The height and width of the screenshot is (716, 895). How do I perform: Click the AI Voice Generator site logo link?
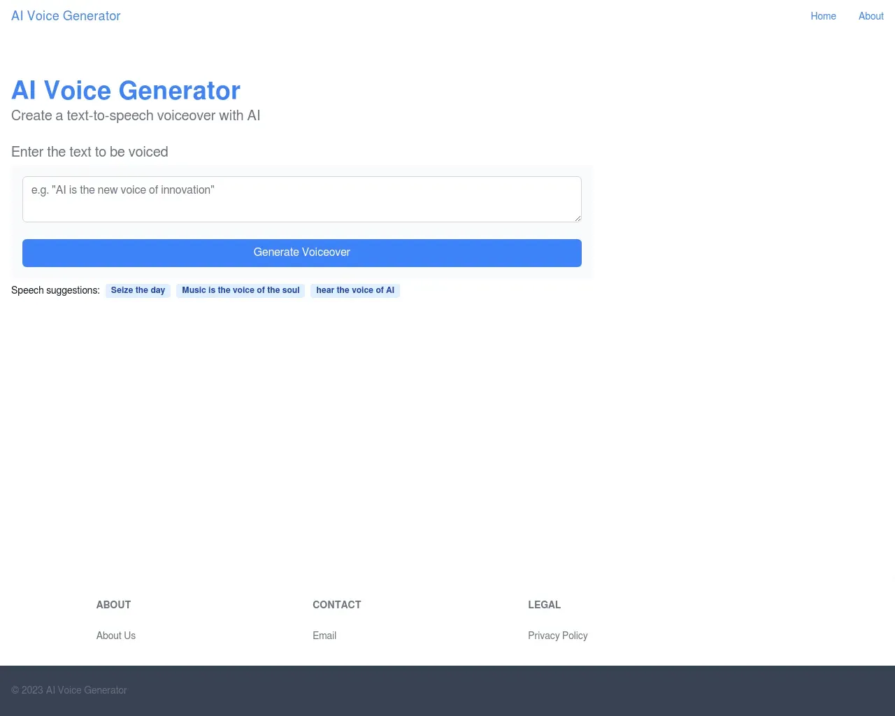[x=66, y=16]
